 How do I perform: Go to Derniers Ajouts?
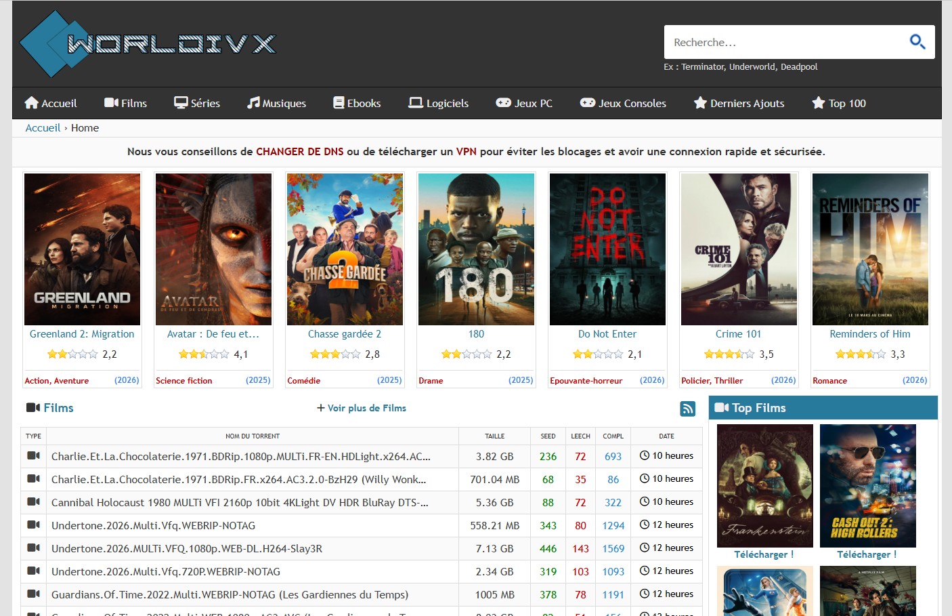click(x=739, y=103)
